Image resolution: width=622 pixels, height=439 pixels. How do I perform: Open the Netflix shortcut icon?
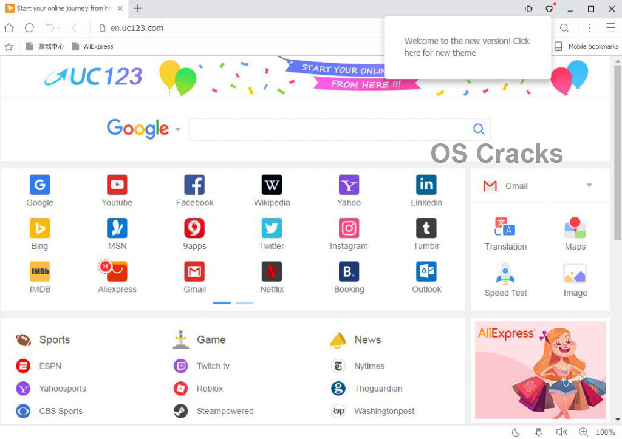click(272, 271)
